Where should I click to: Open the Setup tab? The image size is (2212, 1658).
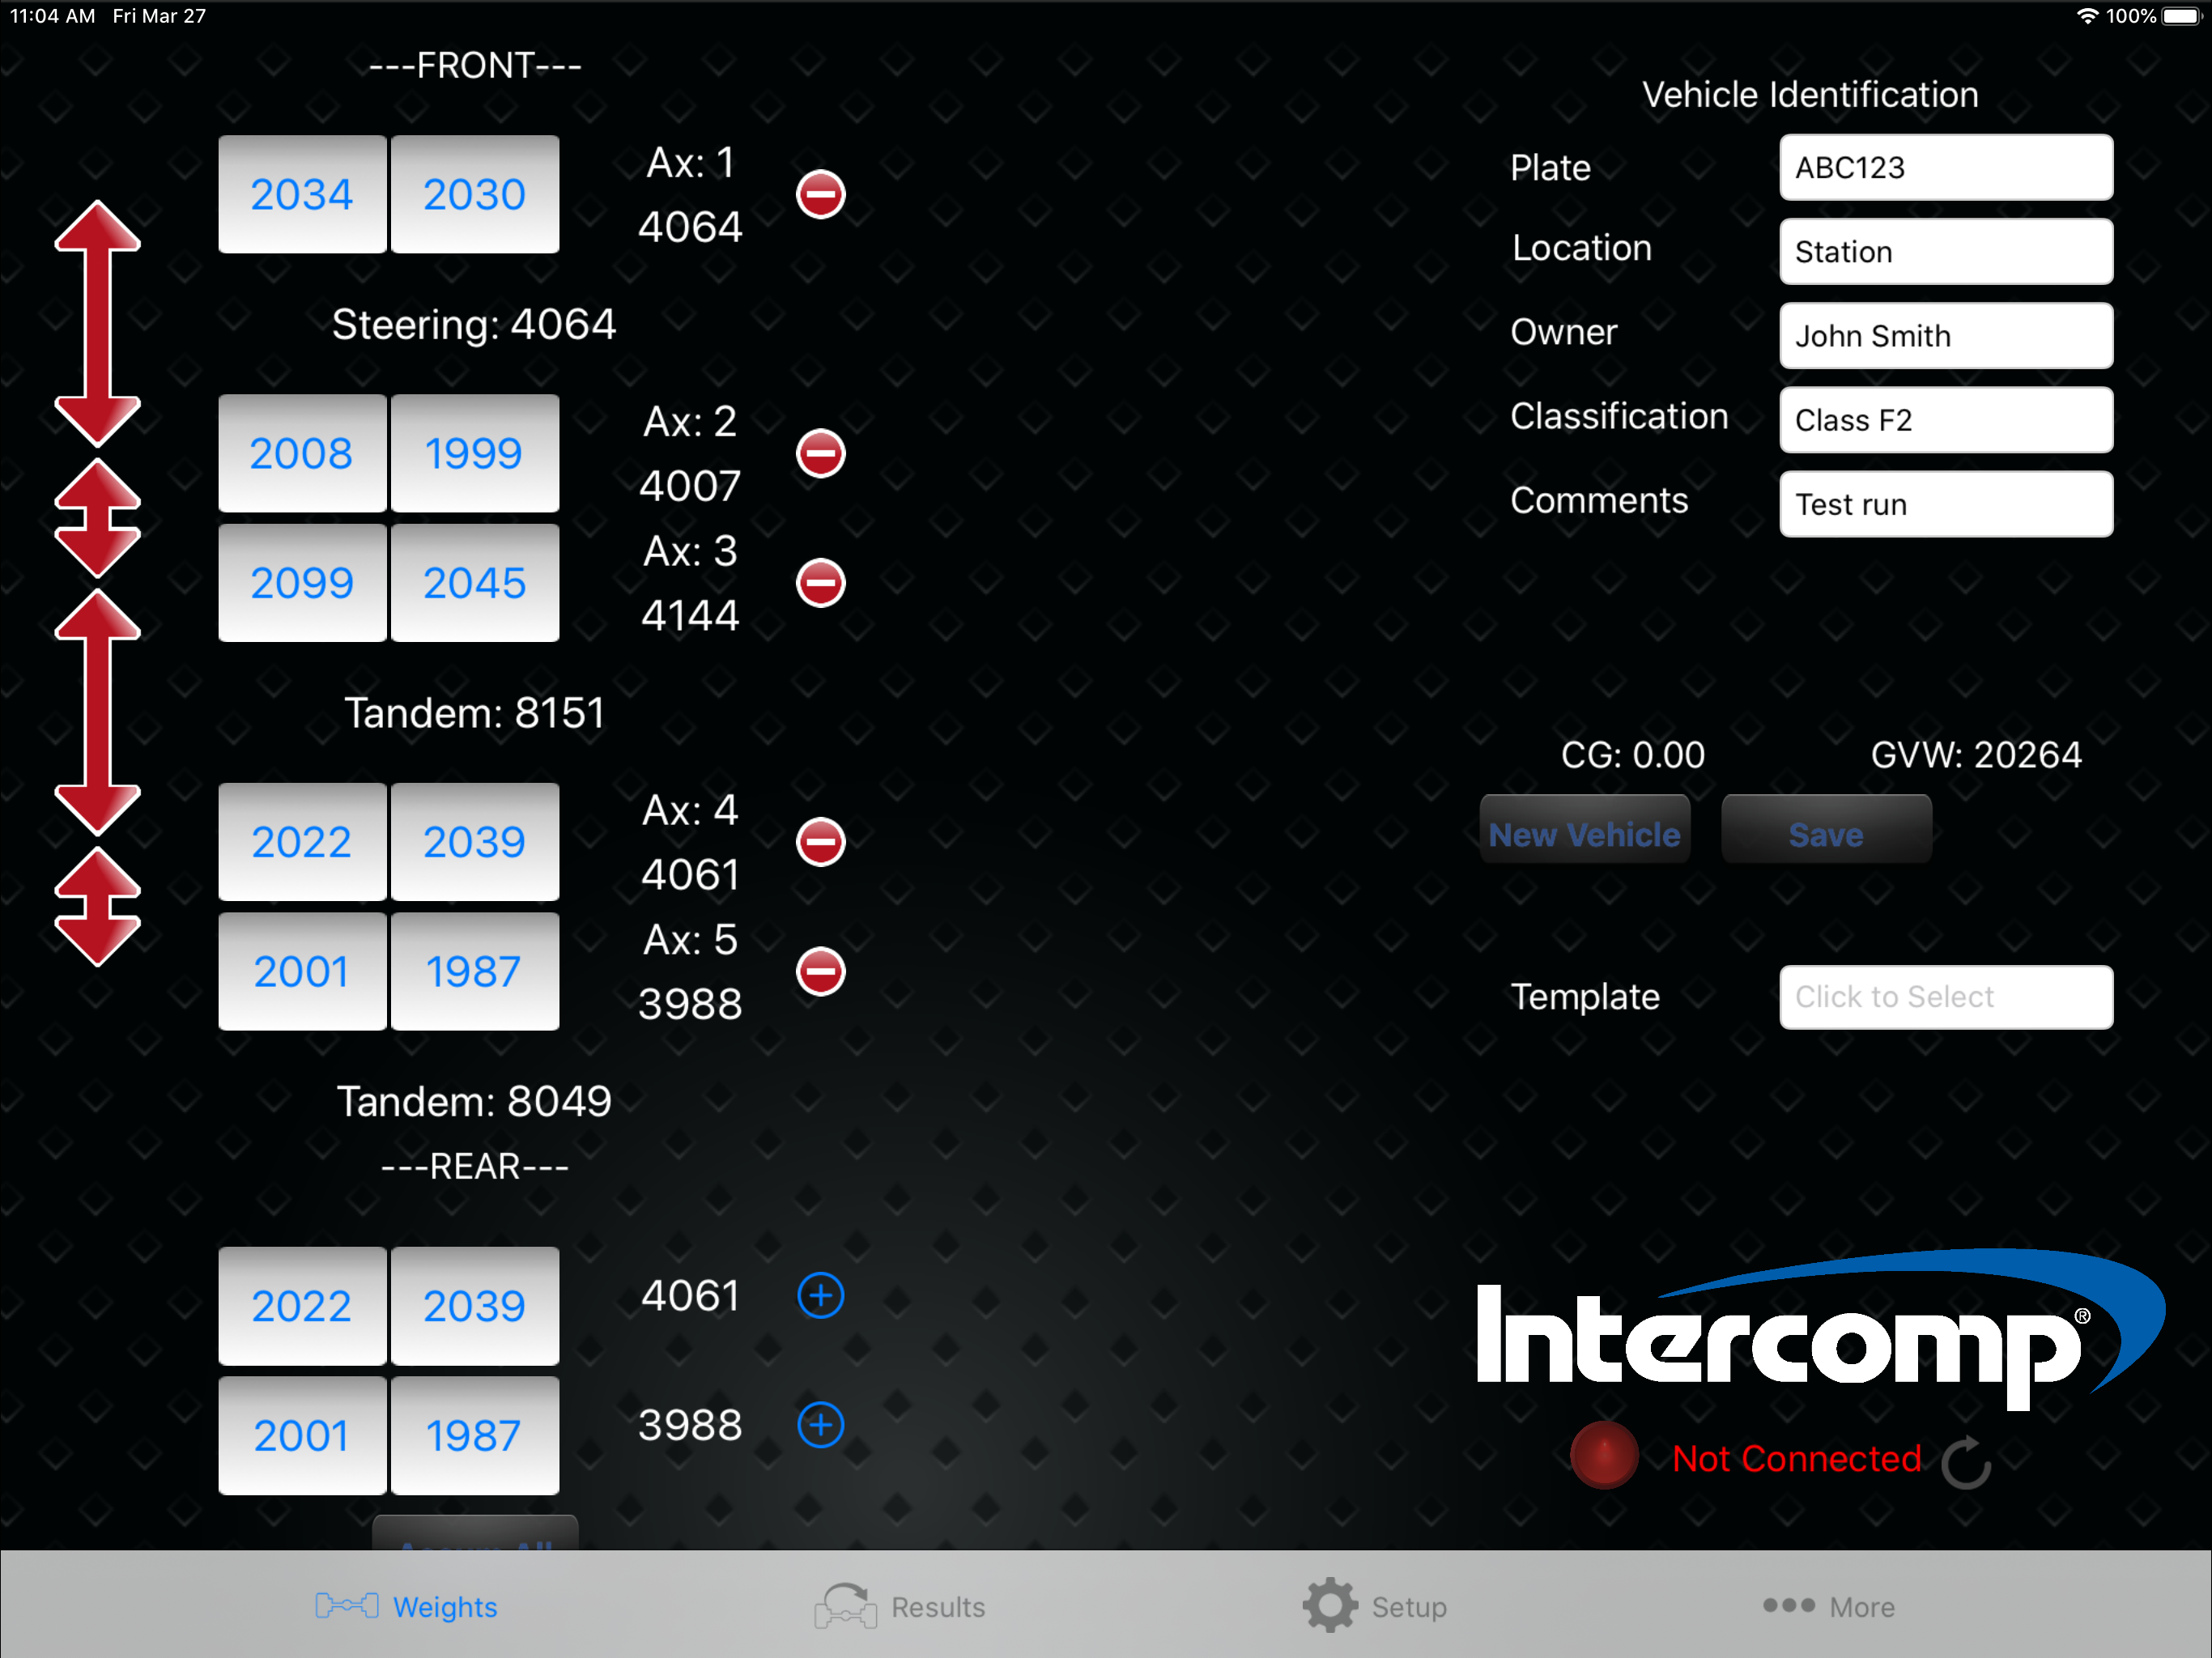pyautogui.click(x=1375, y=1606)
